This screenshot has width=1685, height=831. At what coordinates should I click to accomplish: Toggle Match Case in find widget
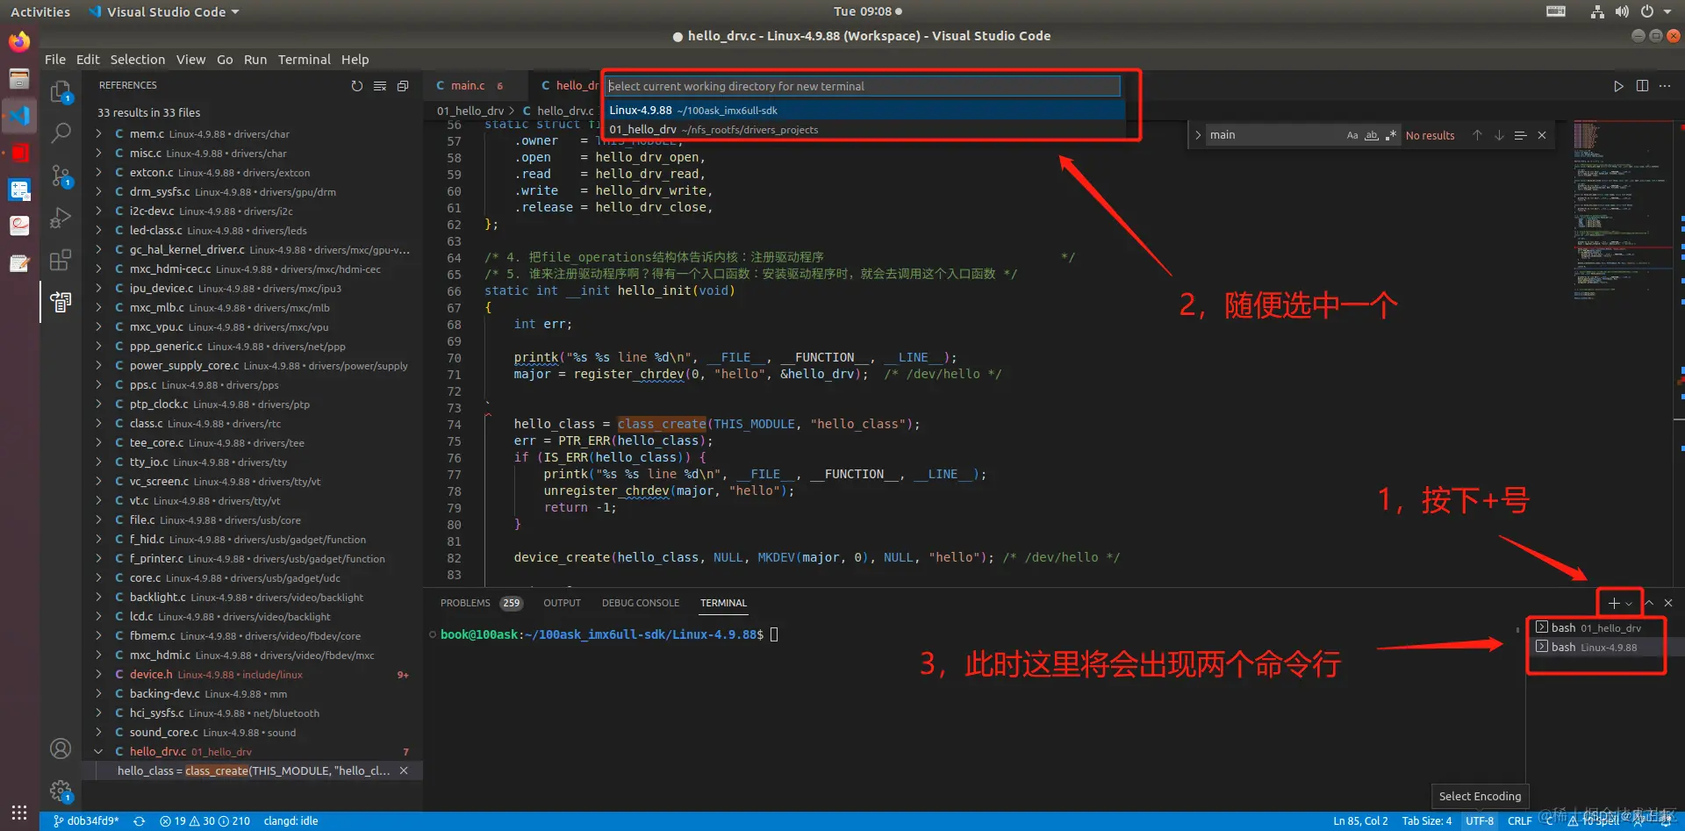point(1352,135)
